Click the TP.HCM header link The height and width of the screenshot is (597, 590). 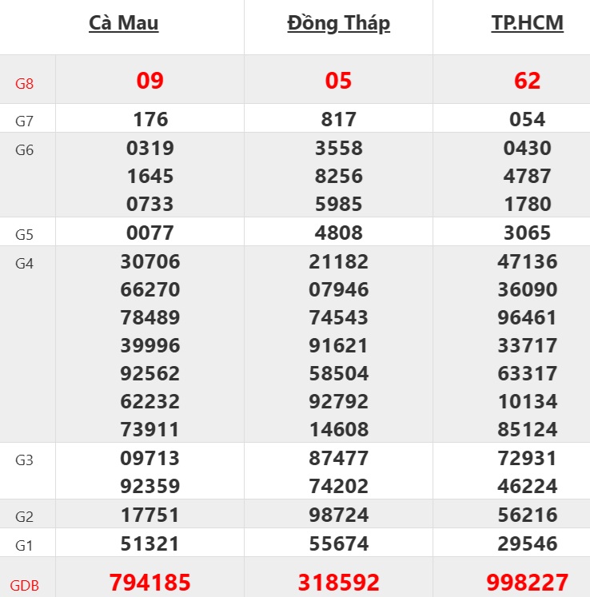(527, 23)
